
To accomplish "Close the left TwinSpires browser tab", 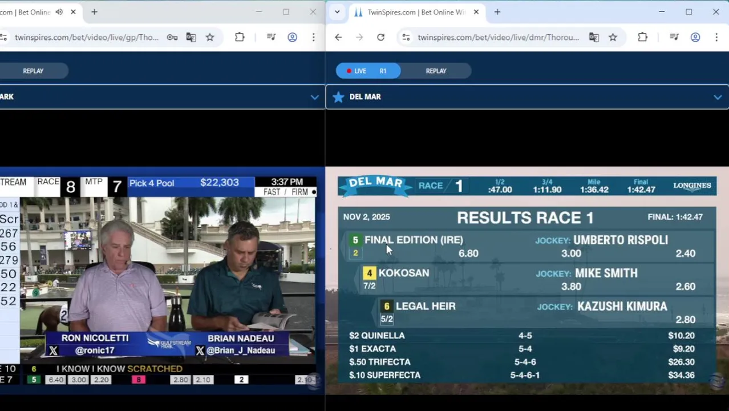I will point(73,12).
